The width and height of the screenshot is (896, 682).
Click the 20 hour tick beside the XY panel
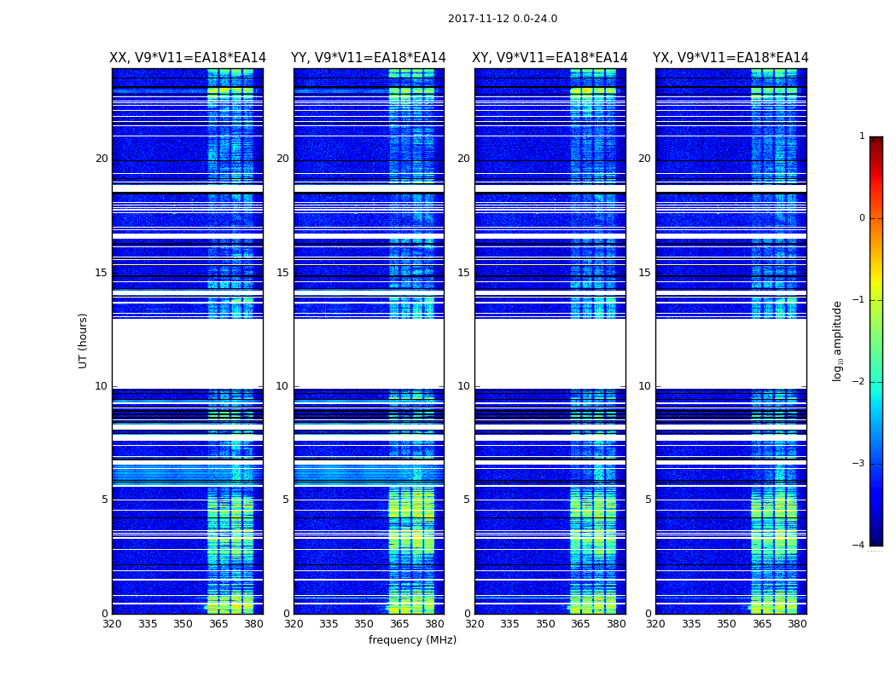(x=463, y=159)
